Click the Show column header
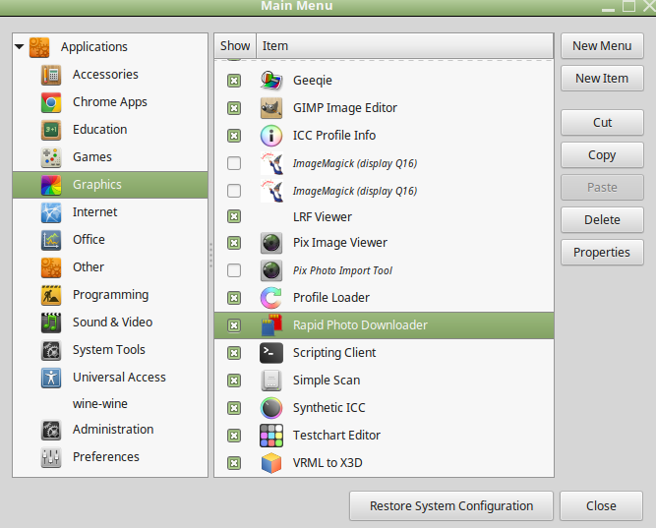The width and height of the screenshot is (656, 528). [235, 45]
